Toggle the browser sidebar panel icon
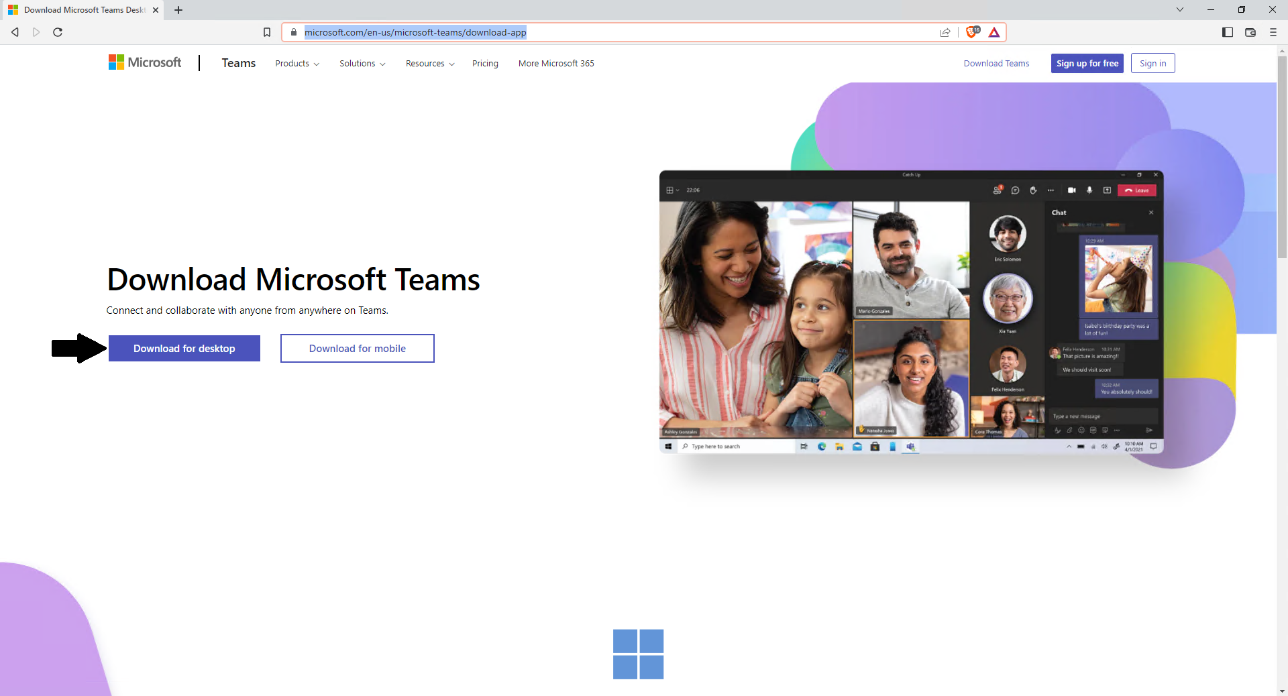Screen dimensions: 1288x696 click(1228, 32)
